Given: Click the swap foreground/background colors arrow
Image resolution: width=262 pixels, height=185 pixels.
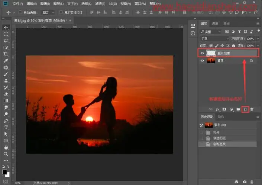Looking at the screenshot, I should coord(8,167).
